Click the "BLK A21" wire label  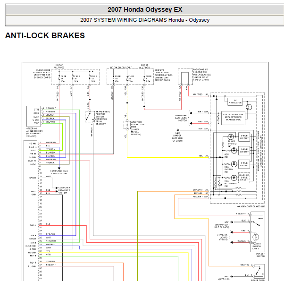pos(203,128)
